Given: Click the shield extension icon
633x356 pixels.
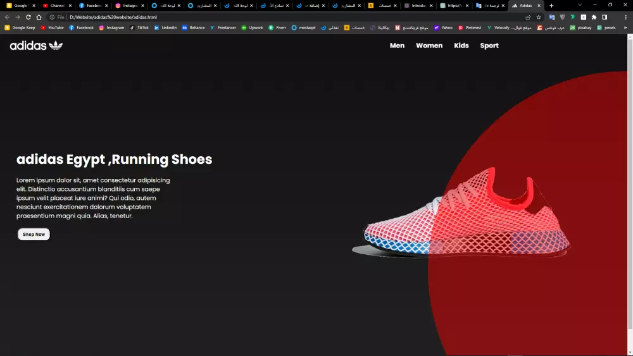Looking at the screenshot, I should pos(562,17).
